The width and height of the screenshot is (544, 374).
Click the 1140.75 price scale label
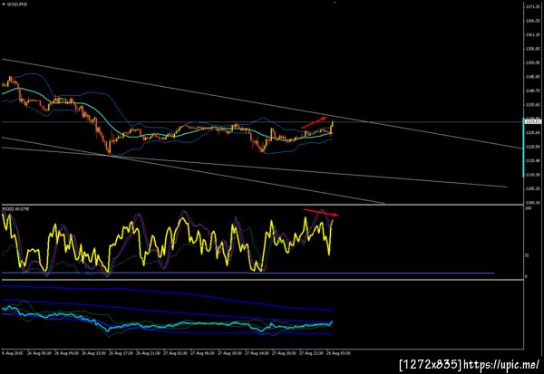(532, 91)
